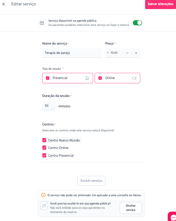This screenshot has height=221, width=176.
Task: Click Salvar alterações button
Action: pyautogui.click(x=161, y=4)
